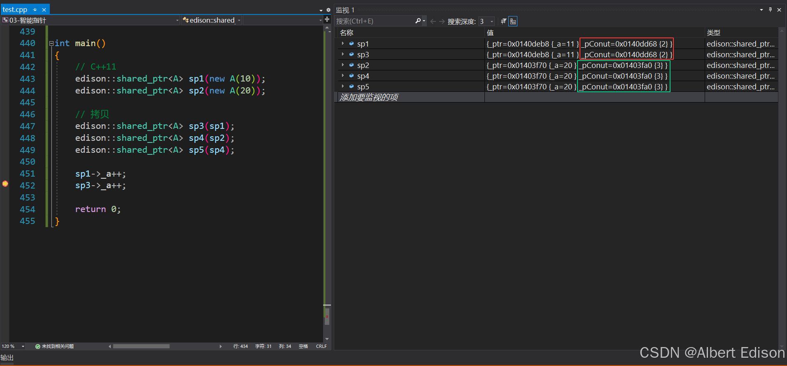The width and height of the screenshot is (787, 366).
Task: Toggle the highlighted watch view icon
Action: coord(513,21)
